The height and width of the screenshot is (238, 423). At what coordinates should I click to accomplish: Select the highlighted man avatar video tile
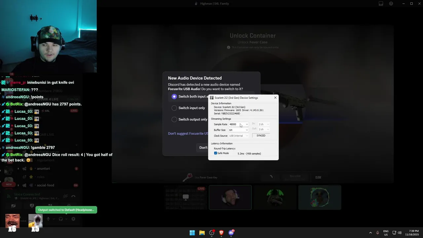230,198
